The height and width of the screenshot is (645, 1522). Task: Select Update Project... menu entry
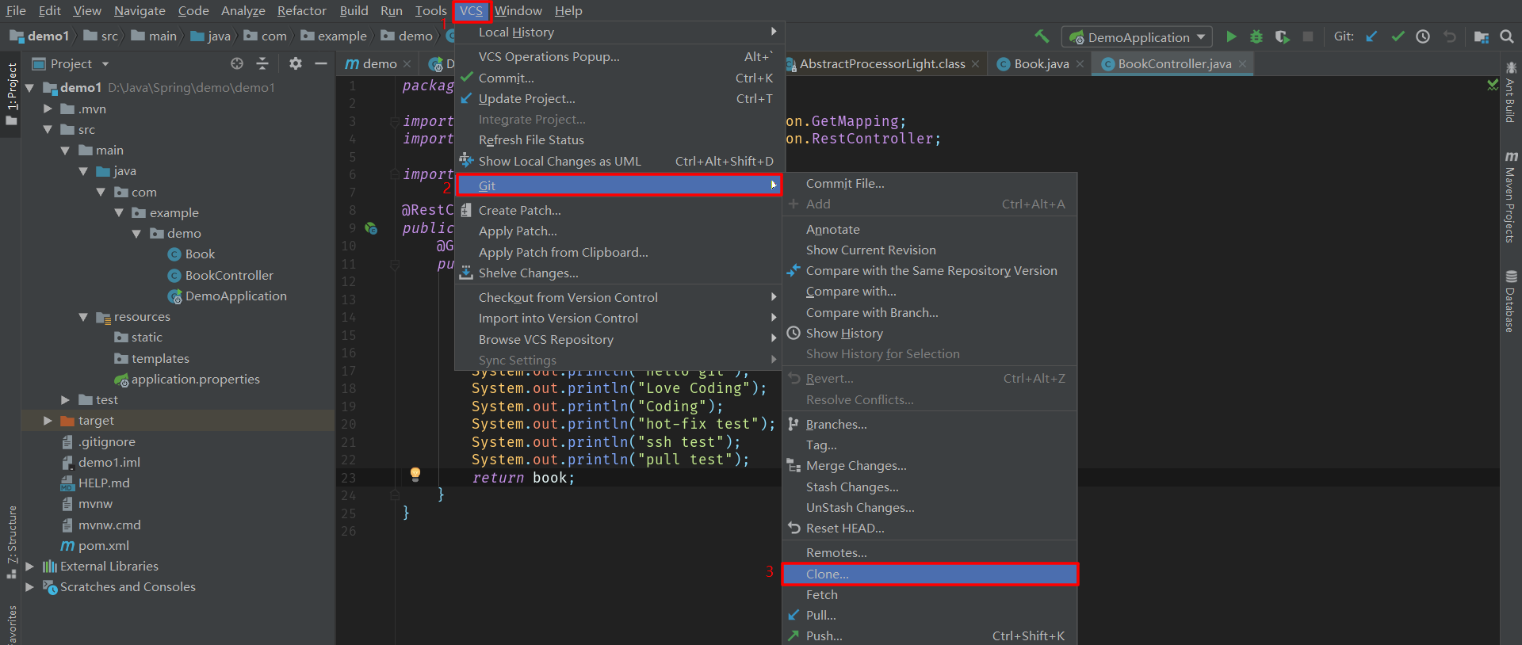coord(619,98)
